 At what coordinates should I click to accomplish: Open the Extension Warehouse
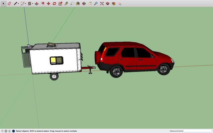113,4
